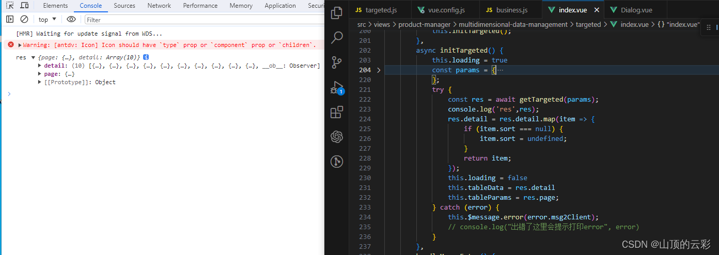Switch to the Elements tab

(55, 6)
